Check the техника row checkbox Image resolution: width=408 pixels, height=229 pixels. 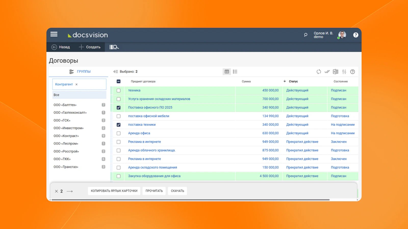tap(119, 91)
